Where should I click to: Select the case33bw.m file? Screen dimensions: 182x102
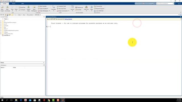click(x=7, y=35)
